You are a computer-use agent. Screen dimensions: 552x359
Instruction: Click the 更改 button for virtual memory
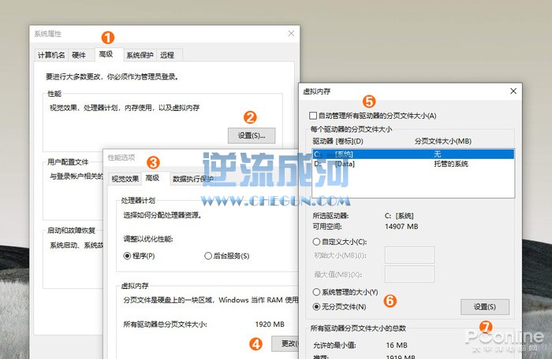coord(285,343)
